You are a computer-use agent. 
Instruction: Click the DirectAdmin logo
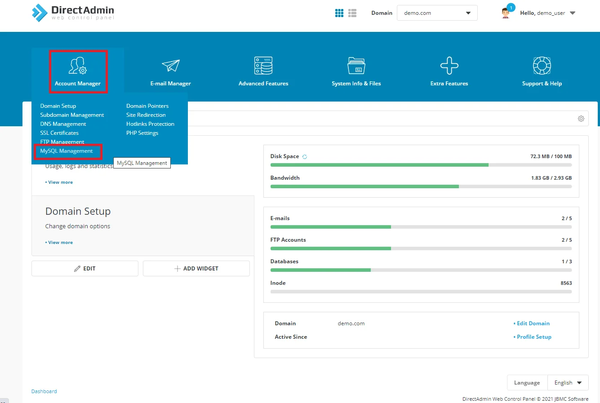(73, 13)
